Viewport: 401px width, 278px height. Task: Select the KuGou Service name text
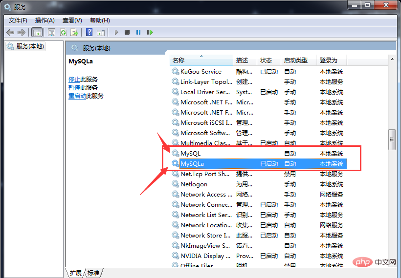pos(201,71)
